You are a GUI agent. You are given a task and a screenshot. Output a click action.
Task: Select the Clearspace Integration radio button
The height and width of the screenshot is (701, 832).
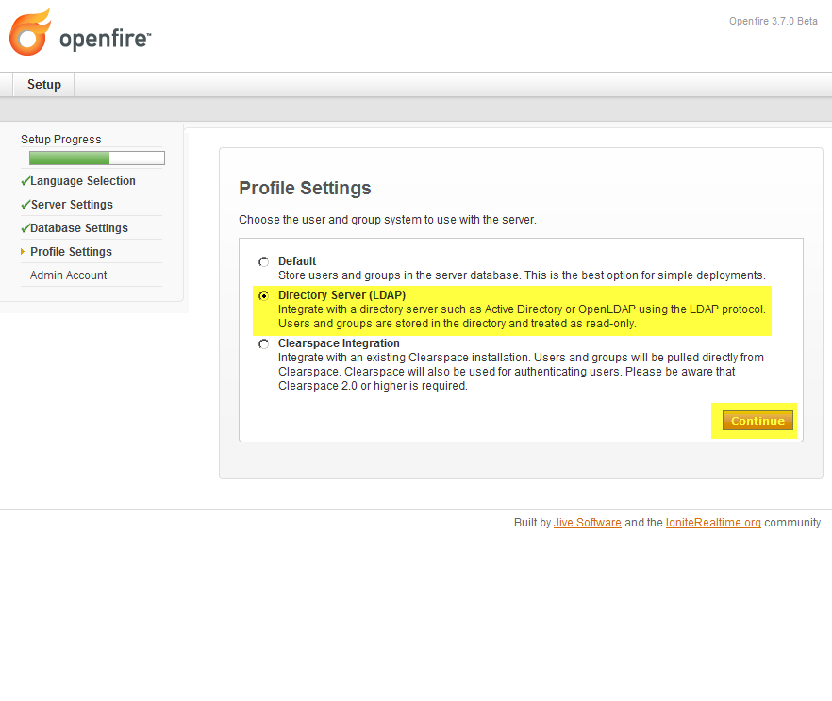pyautogui.click(x=264, y=343)
